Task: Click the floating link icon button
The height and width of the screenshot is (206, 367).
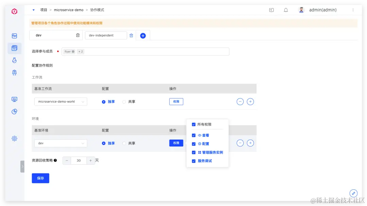Action: (x=353, y=193)
